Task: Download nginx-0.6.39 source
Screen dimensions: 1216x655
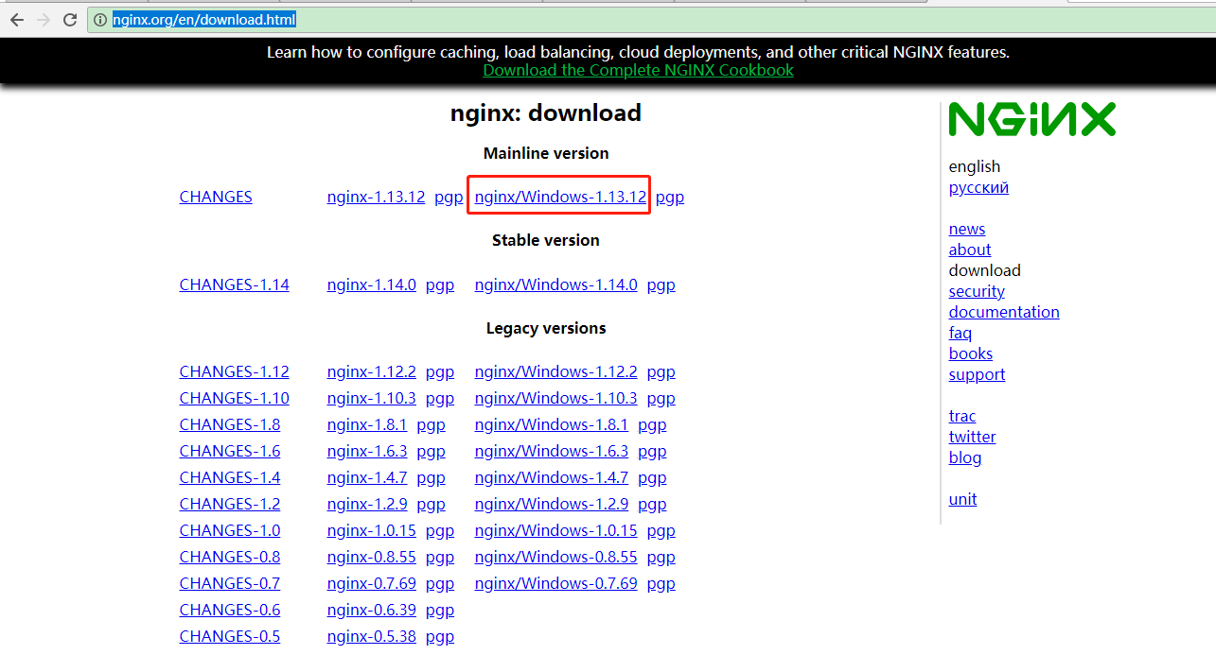Action: click(x=371, y=610)
